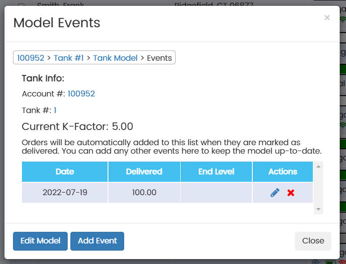Click the 100.00 delivered value cell
This screenshot has width=346, height=264.
[x=144, y=193]
